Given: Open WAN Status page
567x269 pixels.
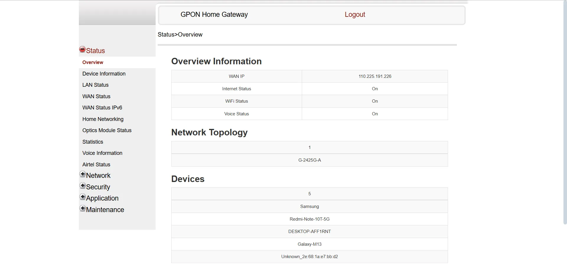Looking at the screenshot, I should tap(96, 96).
